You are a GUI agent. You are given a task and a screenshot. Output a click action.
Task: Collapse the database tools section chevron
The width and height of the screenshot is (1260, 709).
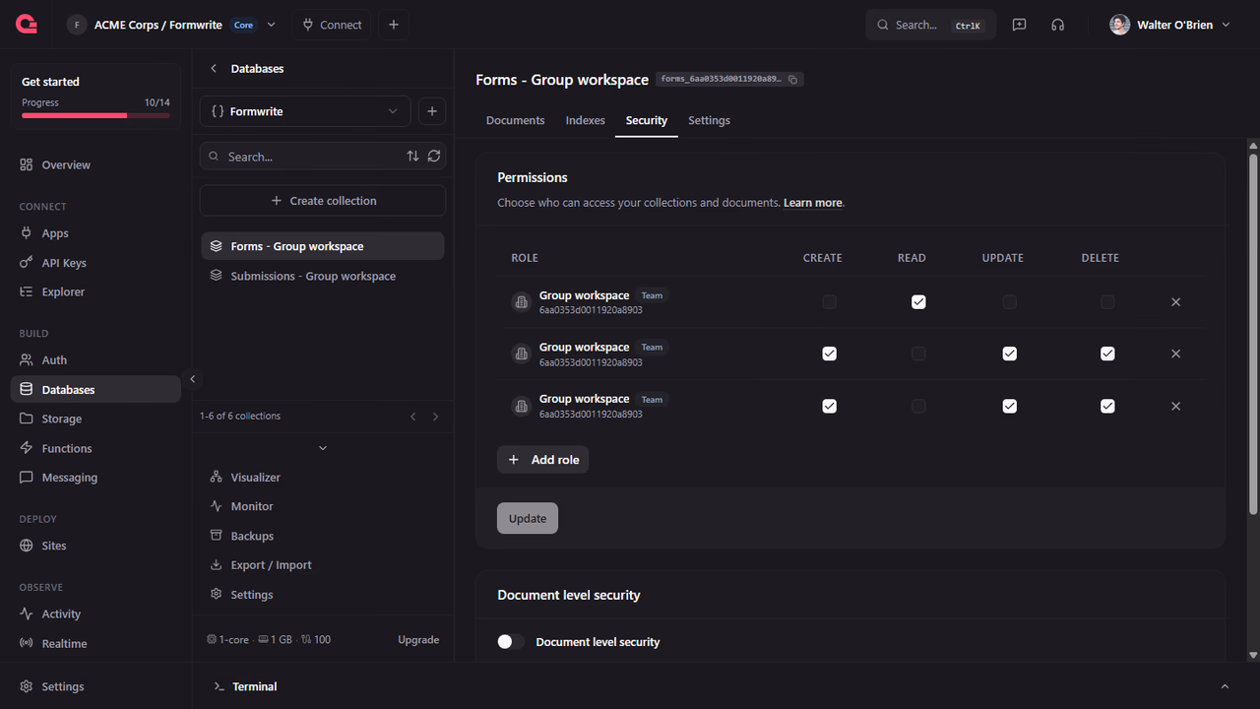pyautogui.click(x=323, y=448)
